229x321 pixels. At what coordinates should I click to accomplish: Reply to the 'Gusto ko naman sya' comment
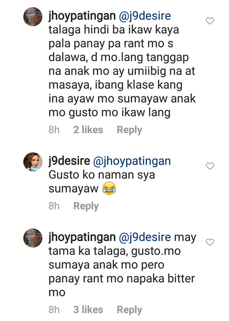coord(86,206)
